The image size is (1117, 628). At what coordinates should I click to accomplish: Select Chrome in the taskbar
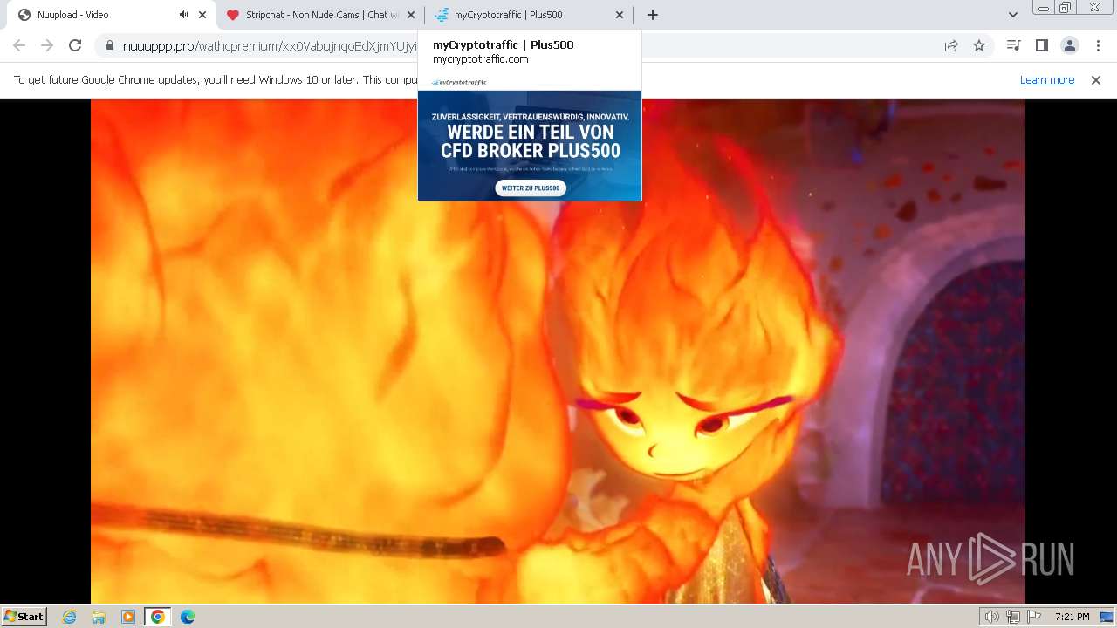point(157,617)
